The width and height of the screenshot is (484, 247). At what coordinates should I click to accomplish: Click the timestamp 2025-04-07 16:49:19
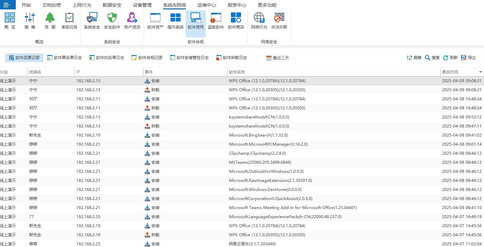(x=462, y=217)
